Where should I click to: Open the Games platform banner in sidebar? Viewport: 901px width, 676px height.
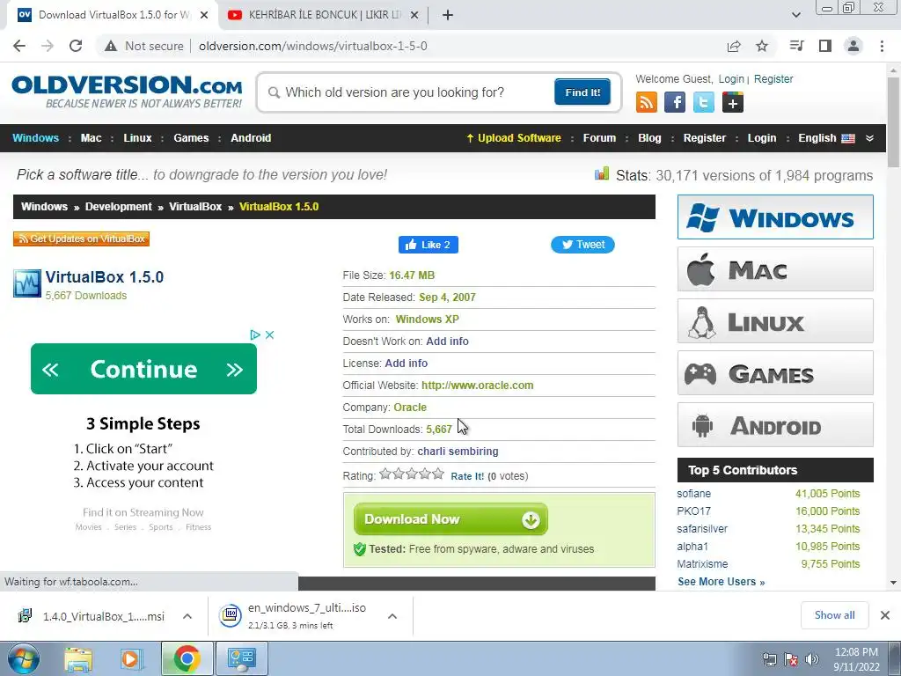click(775, 373)
